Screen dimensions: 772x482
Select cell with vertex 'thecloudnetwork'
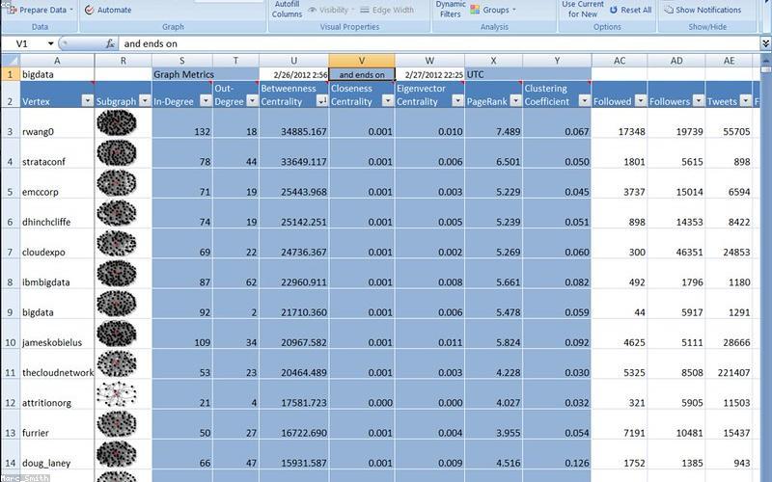pos(57,364)
